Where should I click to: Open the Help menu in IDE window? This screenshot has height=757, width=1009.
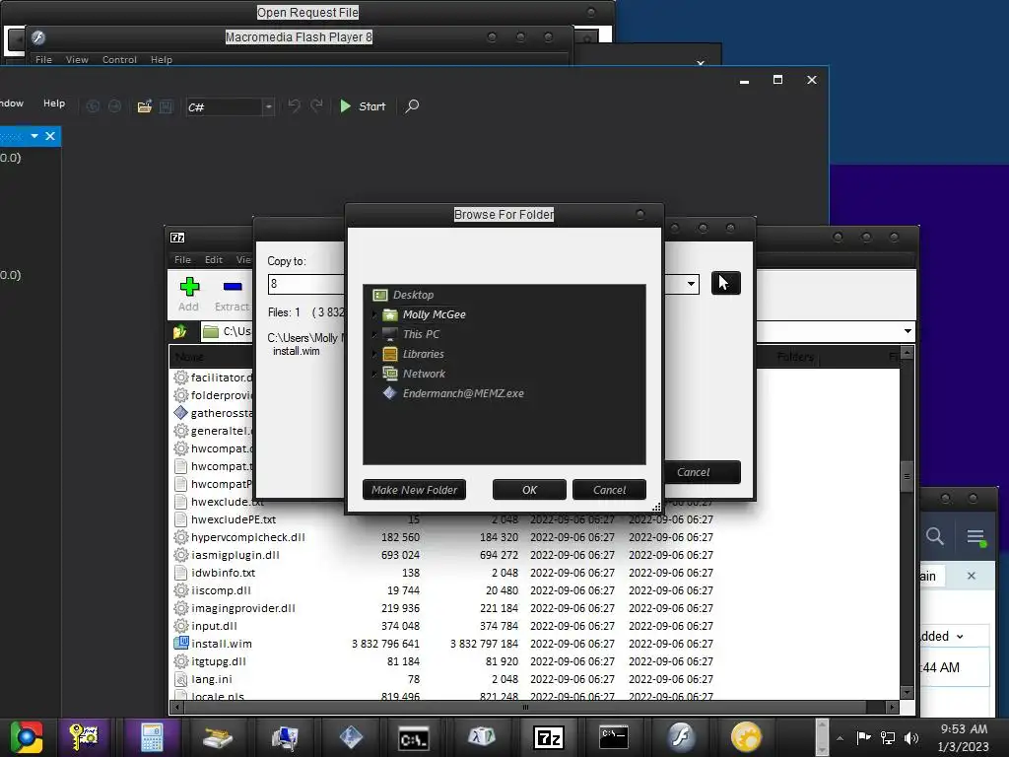click(54, 103)
